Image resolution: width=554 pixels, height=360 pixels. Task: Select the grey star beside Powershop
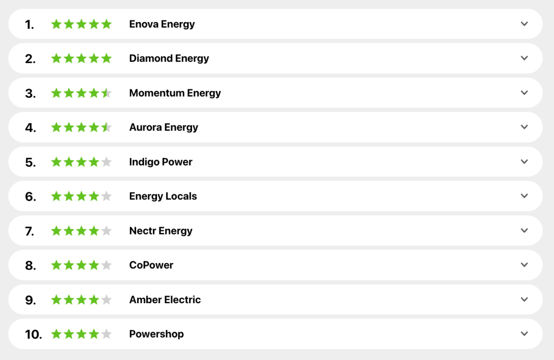coord(107,334)
